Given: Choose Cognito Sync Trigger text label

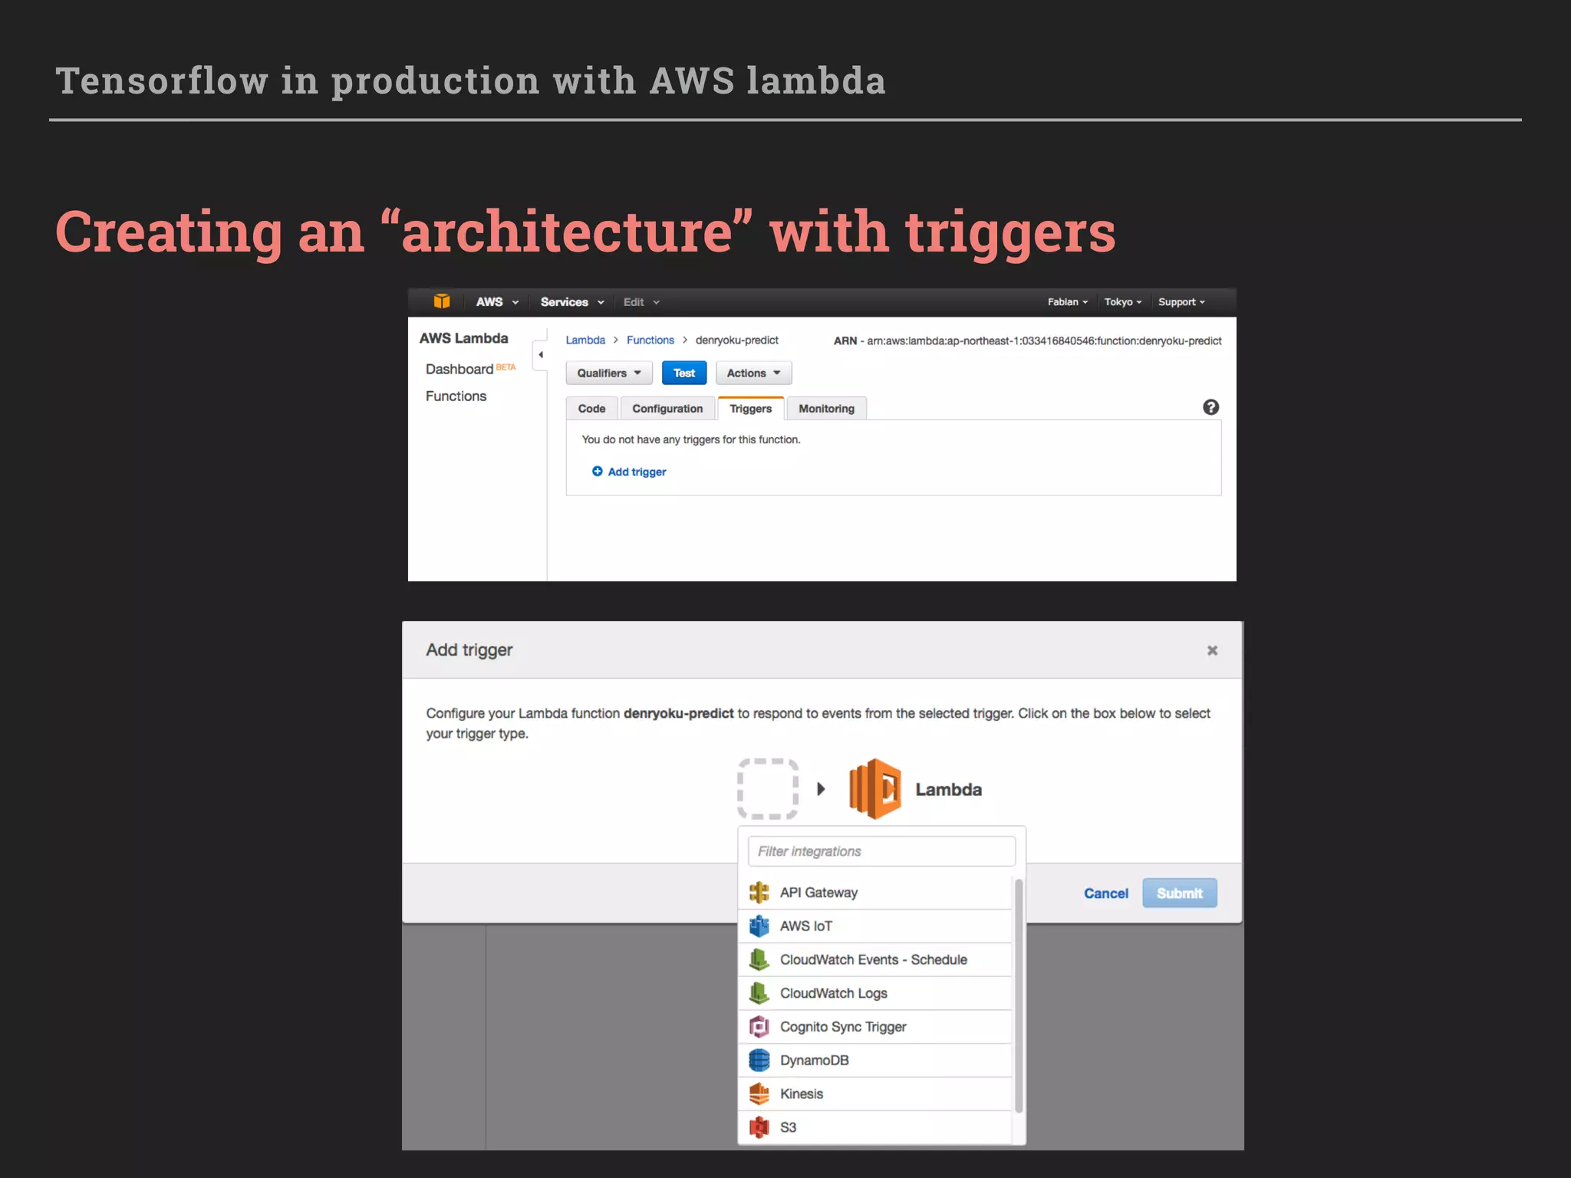Looking at the screenshot, I should coord(843,1027).
